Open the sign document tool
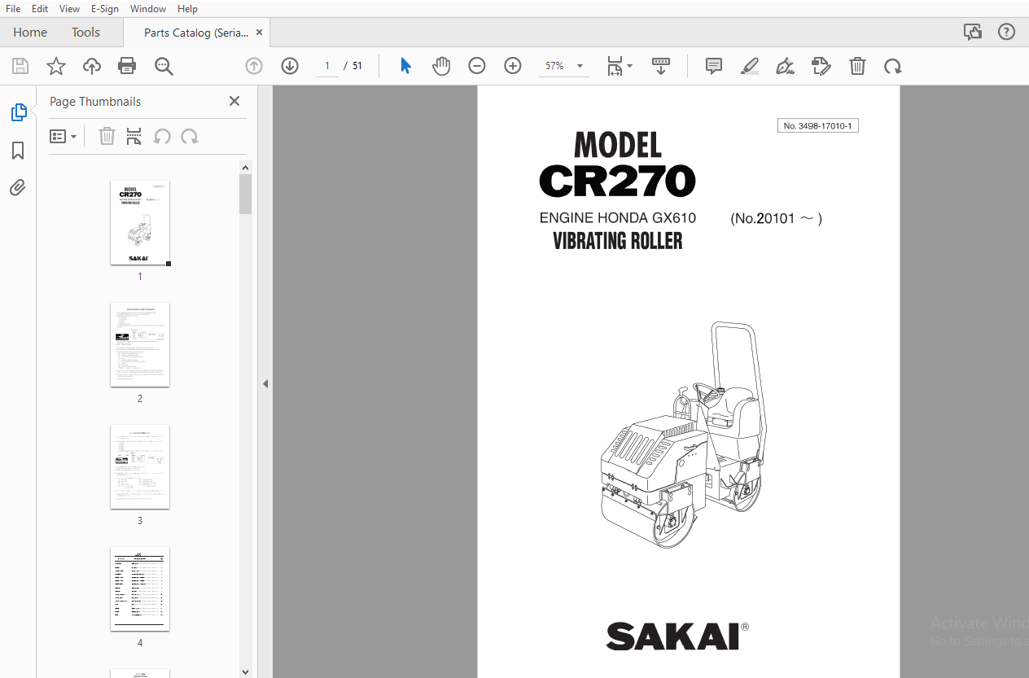This screenshot has height=678, width=1029. [x=786, y=66]
